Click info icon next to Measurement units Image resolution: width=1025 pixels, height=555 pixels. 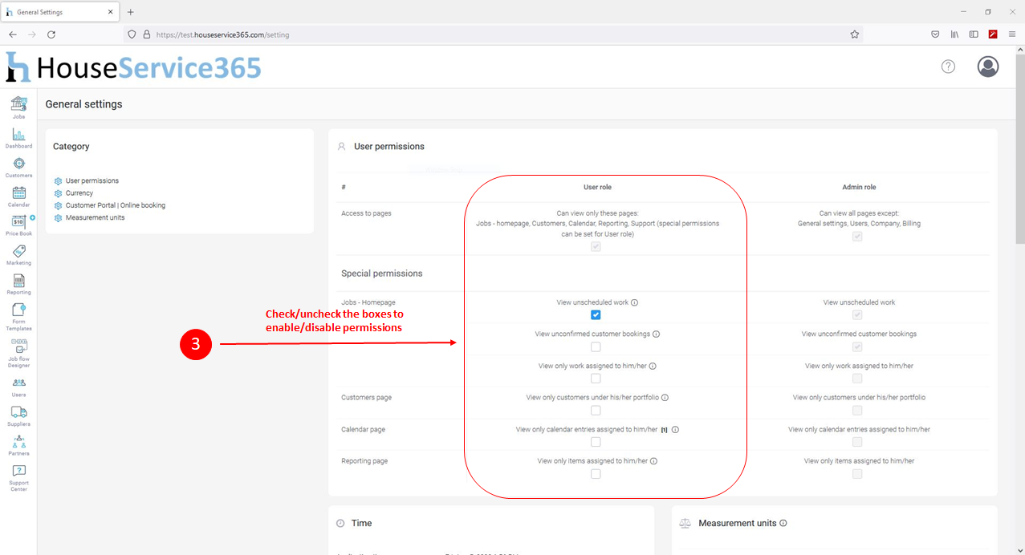pyautogui.click(x=783, y=523)
